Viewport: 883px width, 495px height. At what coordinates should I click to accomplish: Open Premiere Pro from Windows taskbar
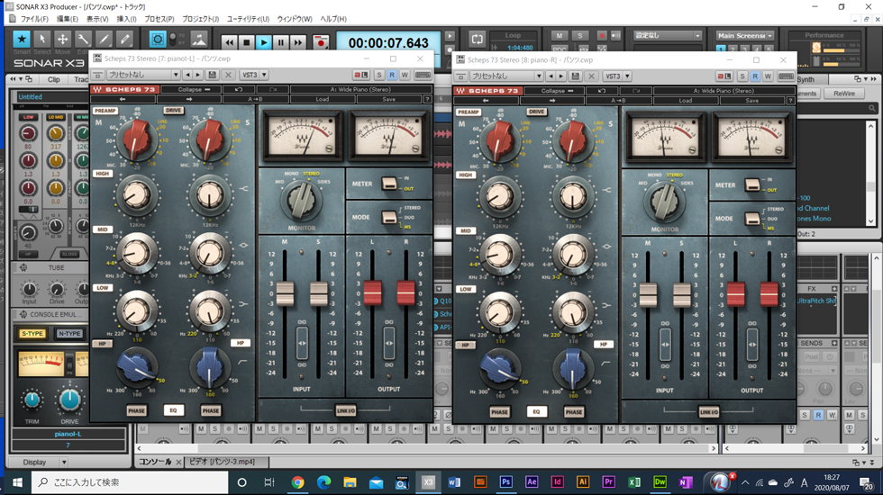point(609,482)
